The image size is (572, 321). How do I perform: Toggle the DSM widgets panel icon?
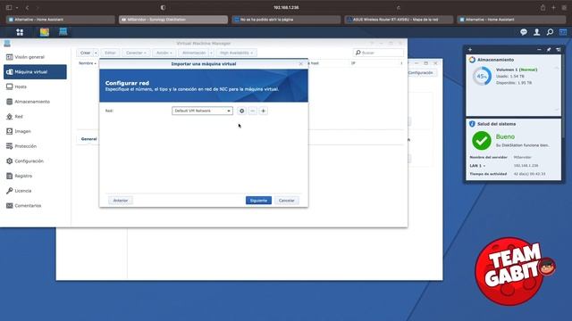(x=563, y=32)
